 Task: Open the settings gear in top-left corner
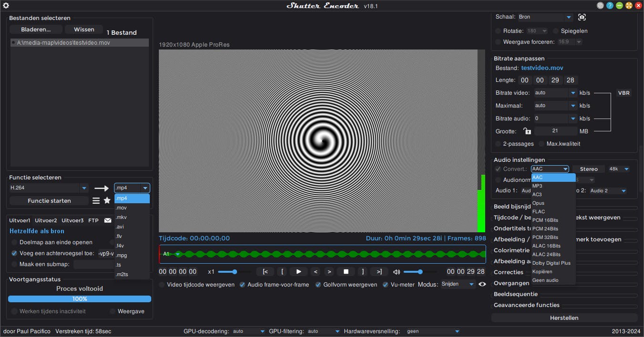tap(6, 6)
